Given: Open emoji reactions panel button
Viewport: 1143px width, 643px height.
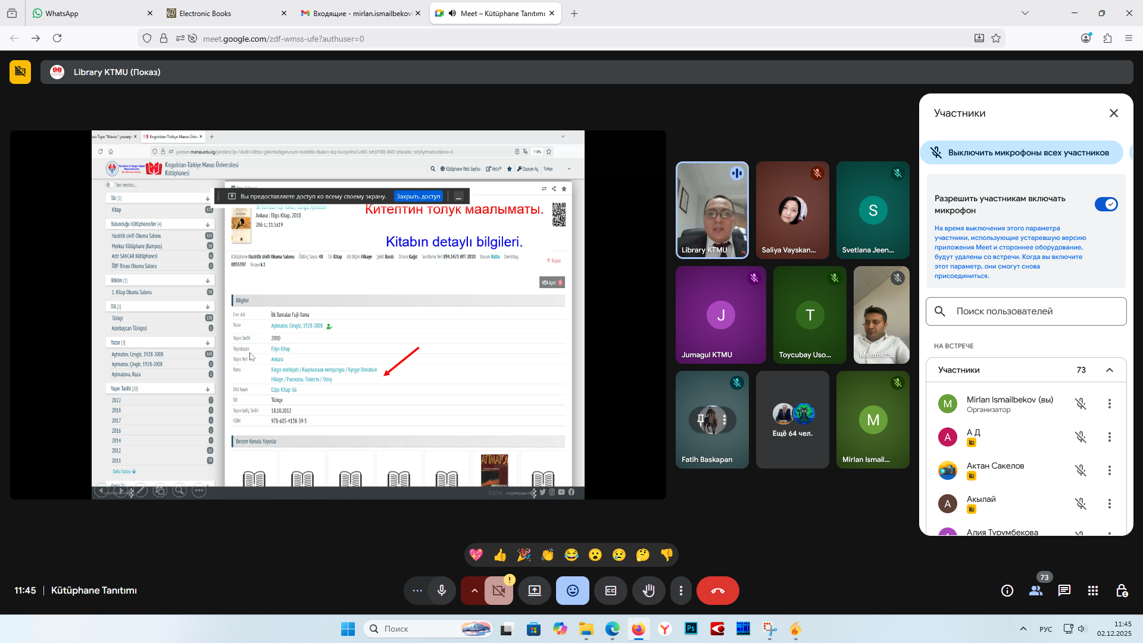Looking at the screenshot, I should (572, 591).
